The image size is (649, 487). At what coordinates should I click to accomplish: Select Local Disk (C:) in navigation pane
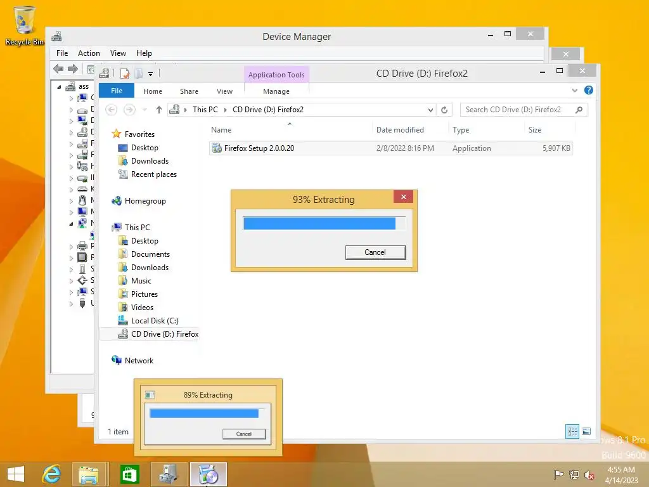(155, 320)
